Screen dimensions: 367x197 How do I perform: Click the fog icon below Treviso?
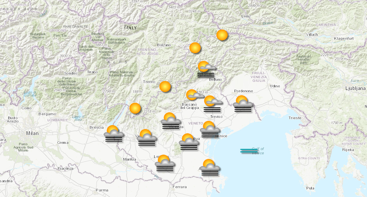coord(212,103)
